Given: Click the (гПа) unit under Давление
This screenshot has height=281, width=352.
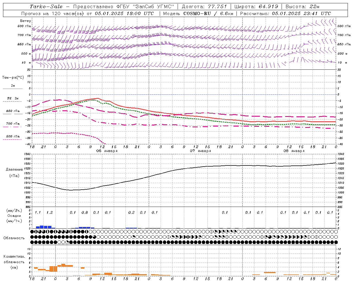Looking at the screenshot, I should (x=14, y=176).
